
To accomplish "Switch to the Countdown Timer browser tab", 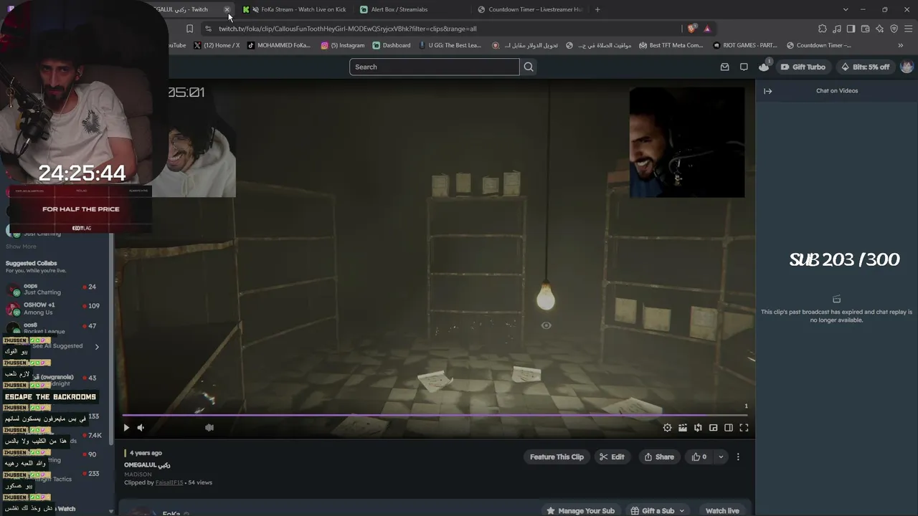I will click(x=531, y=9).
